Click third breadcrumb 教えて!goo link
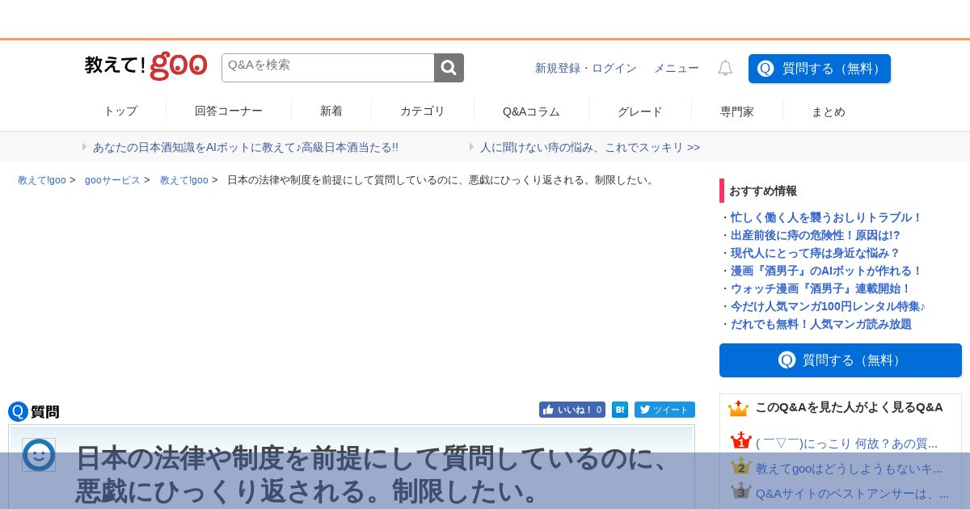This screenshot has height=509, width=970. point(184,180)
